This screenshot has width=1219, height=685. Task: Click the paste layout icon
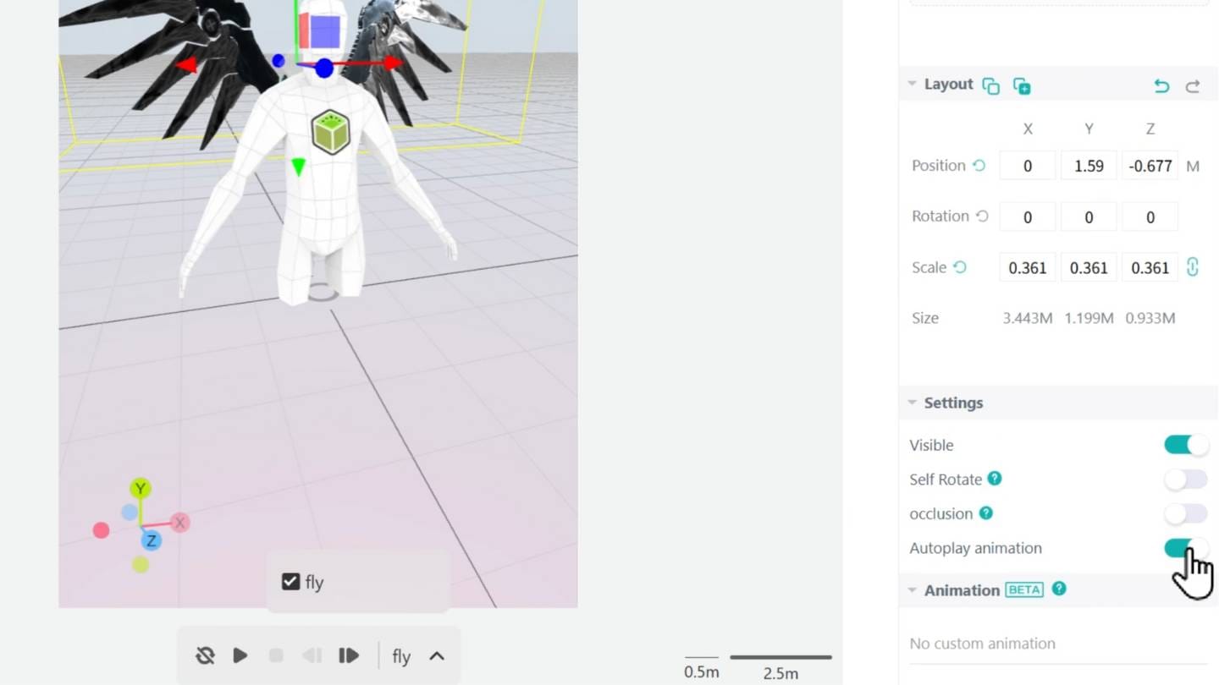(x=1022, y=85)
